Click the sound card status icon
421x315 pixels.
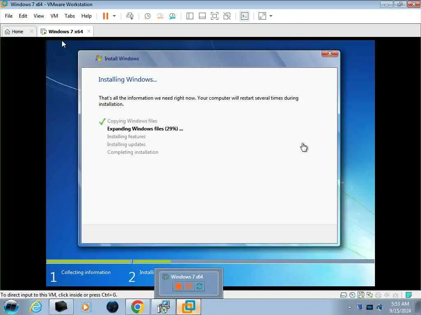coord(387,295)
